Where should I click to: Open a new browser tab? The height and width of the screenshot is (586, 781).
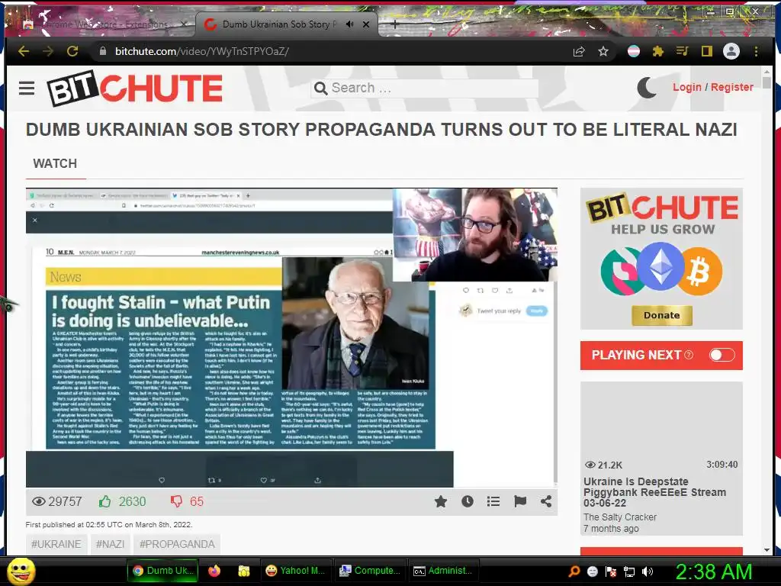click(x=394, y=24)
